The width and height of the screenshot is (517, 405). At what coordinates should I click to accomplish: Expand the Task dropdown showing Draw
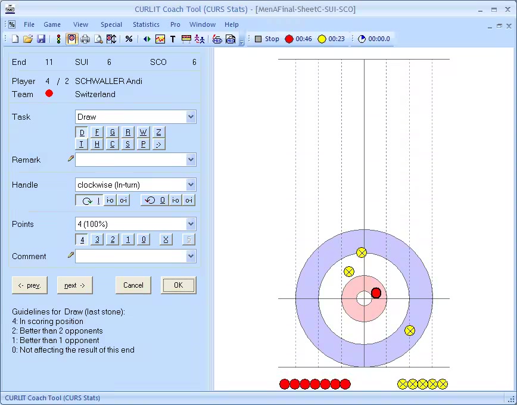[x=191, y=117]
